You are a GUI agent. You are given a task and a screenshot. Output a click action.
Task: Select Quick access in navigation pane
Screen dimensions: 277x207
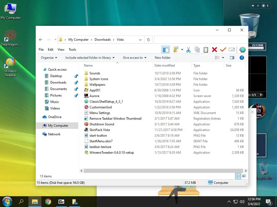(57, 70)
